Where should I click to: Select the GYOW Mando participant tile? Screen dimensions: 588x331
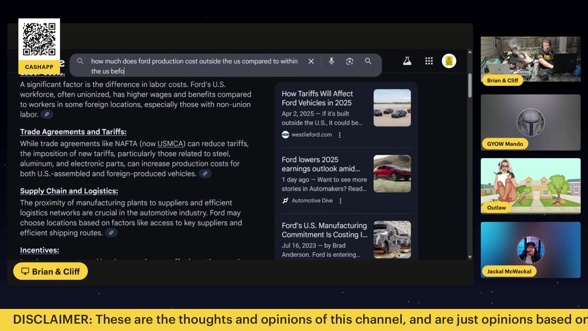531,122
